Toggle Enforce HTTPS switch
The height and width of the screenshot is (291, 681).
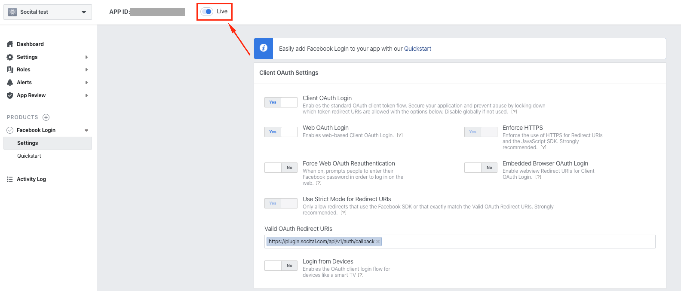pyautogui.click(x=481, y=132)
